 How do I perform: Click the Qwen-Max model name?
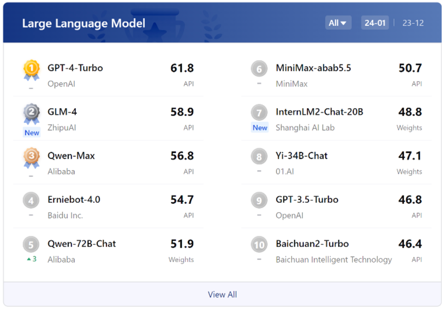[71, 156]
